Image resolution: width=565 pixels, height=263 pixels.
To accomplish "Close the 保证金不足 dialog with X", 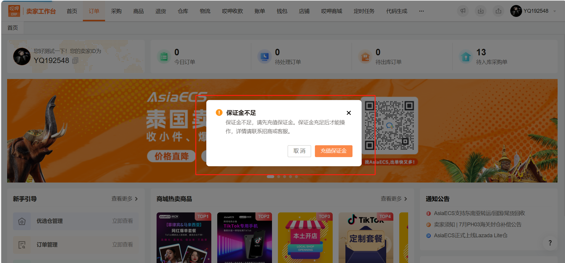I will click(349, 113).
